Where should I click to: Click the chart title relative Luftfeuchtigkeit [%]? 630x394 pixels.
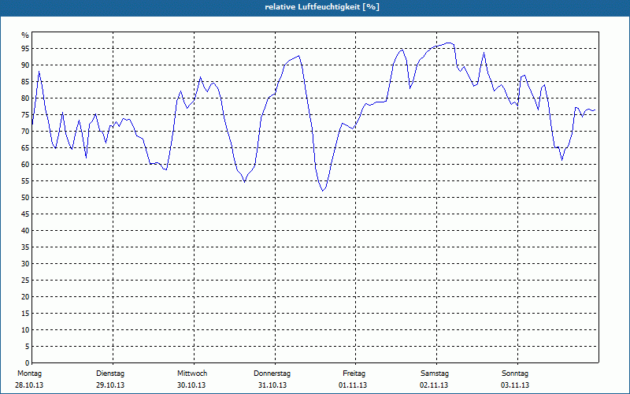click(x=322, y=7)
